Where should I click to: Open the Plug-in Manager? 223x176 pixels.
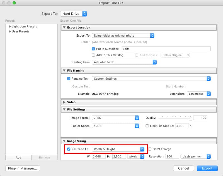click(x=23, y=168)
